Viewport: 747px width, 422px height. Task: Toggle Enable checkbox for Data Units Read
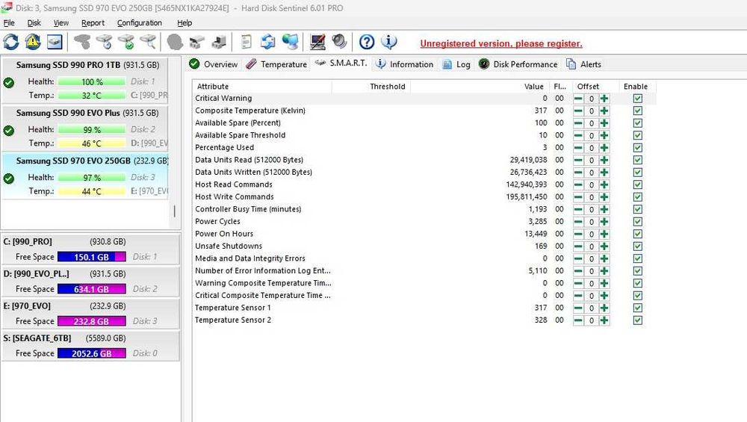[637, 160]
